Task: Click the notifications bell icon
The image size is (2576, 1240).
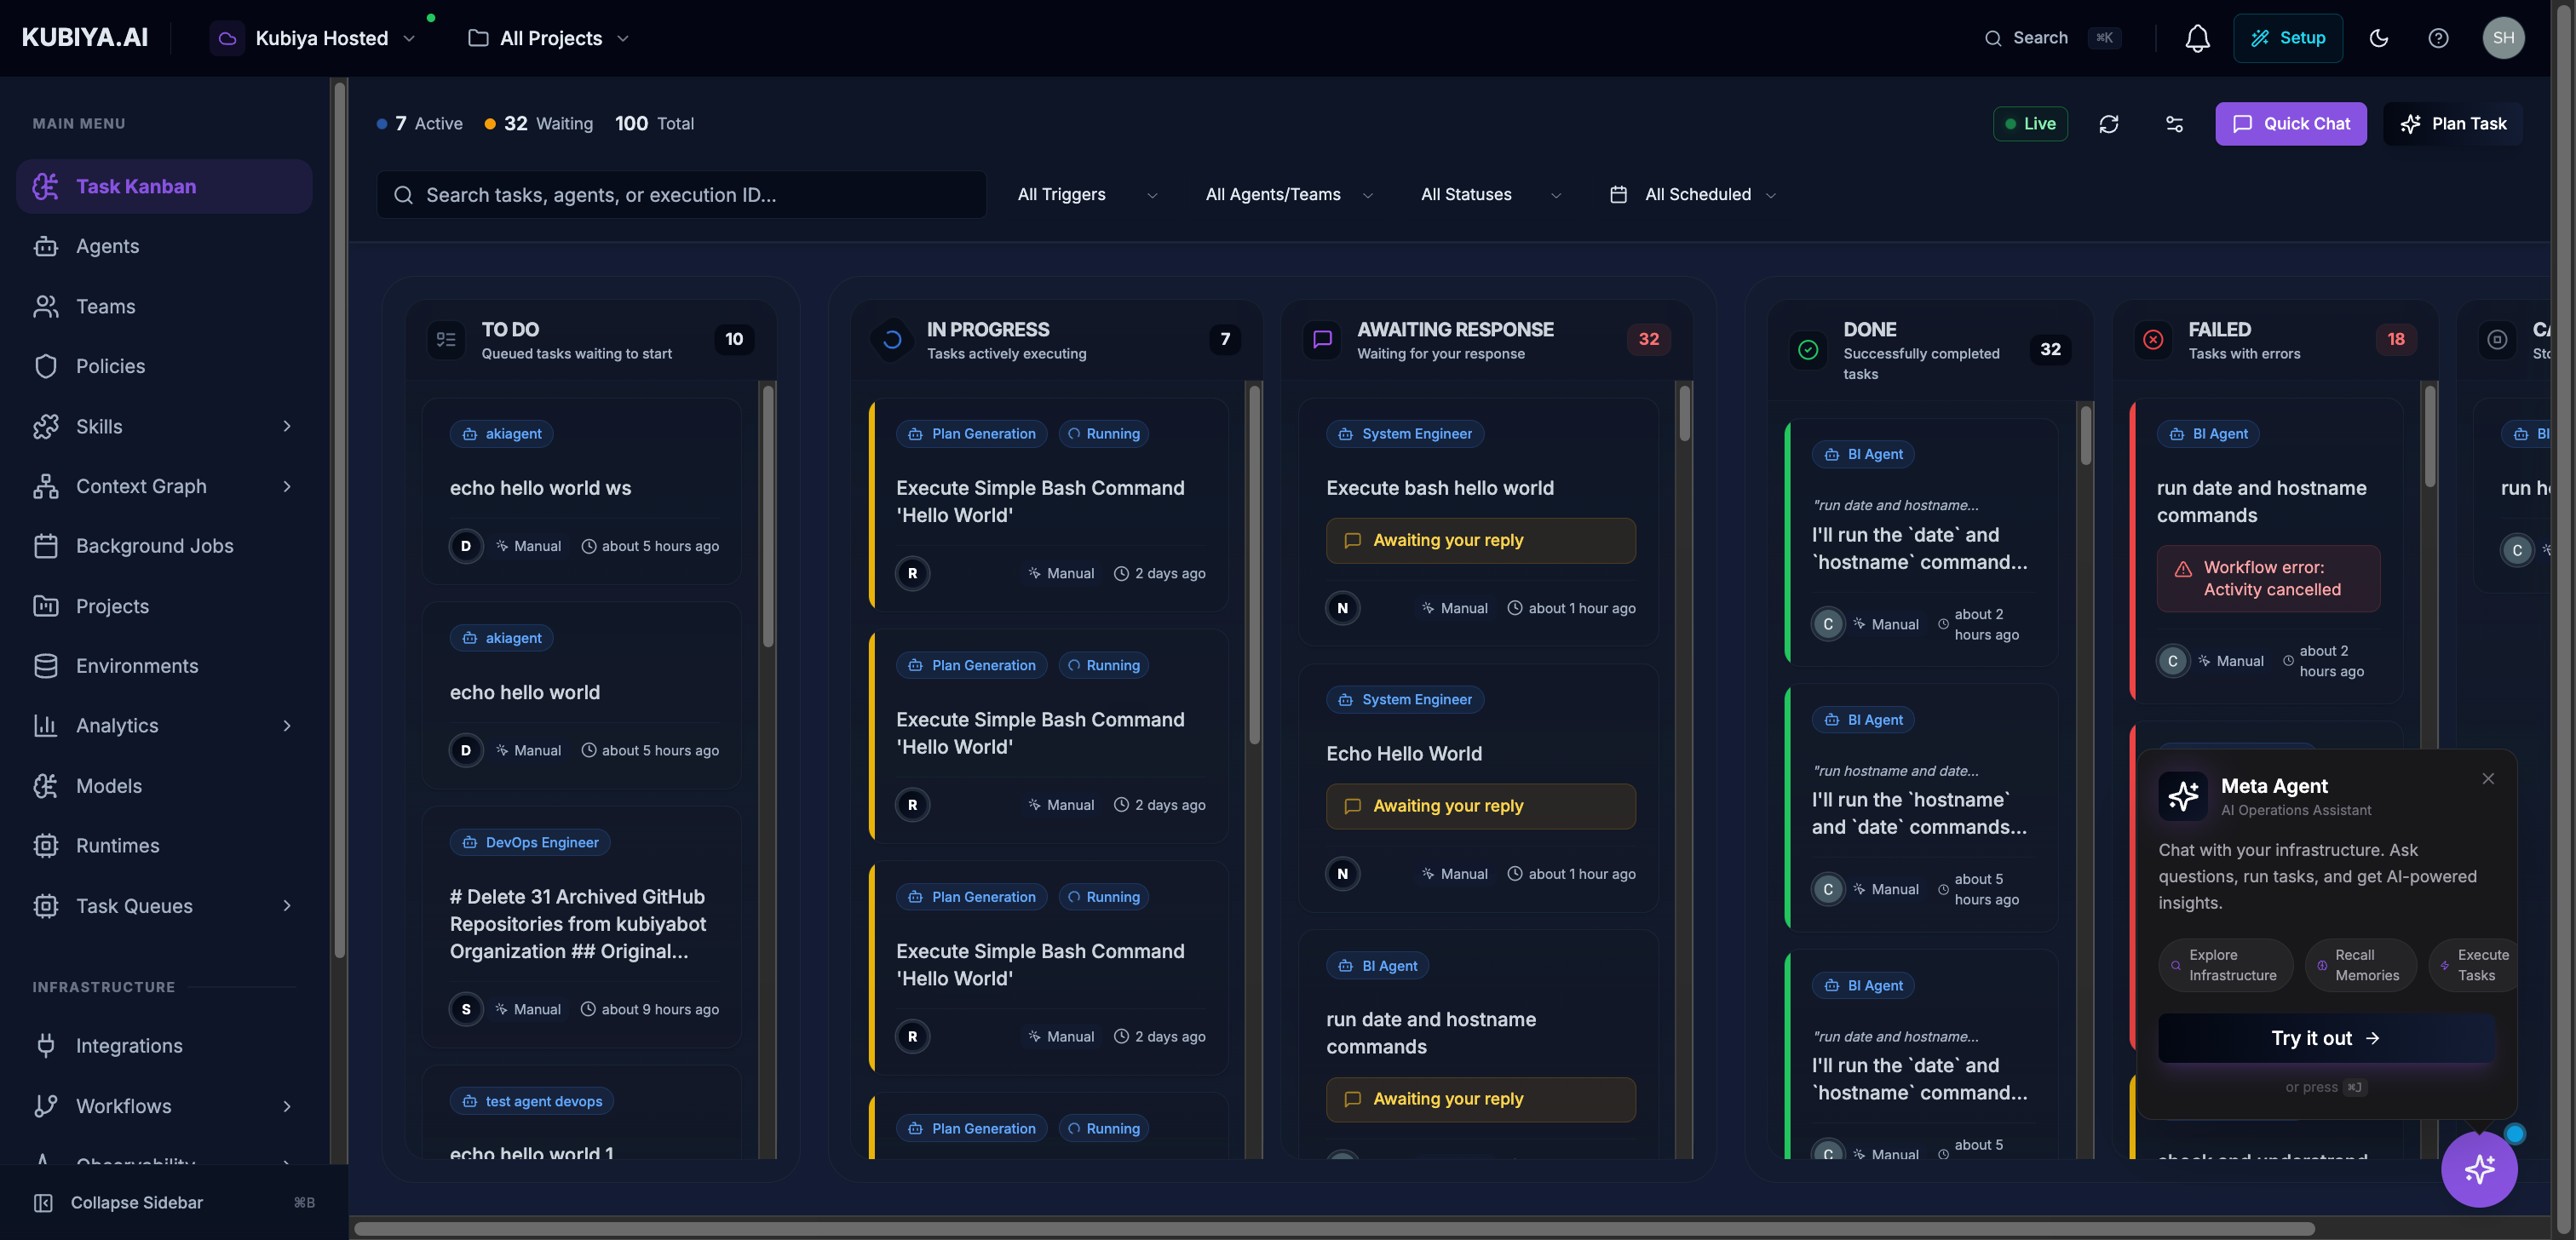Action: tap(2196, 38)
